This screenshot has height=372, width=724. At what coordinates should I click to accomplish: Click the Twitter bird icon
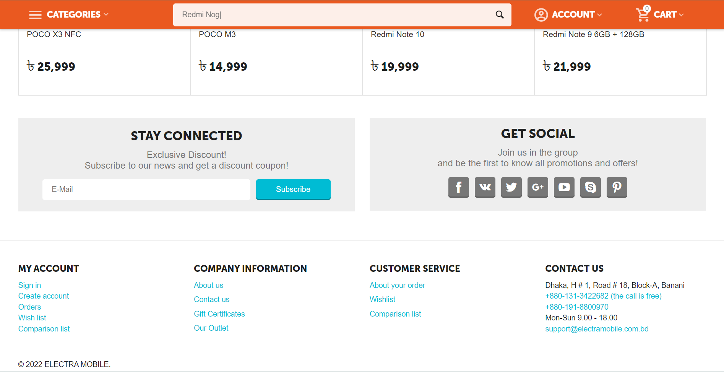click(x=511, y=187)
